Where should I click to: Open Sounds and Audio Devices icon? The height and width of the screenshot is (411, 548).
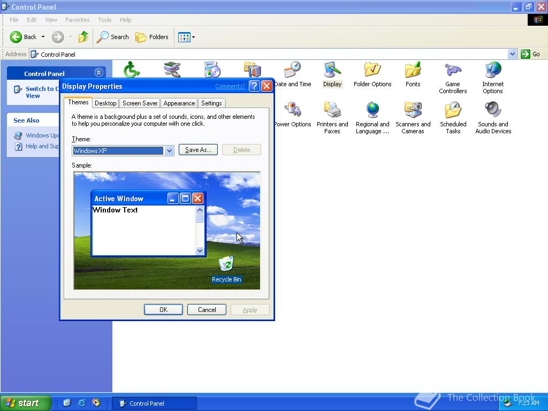click(x=493, y=118)
